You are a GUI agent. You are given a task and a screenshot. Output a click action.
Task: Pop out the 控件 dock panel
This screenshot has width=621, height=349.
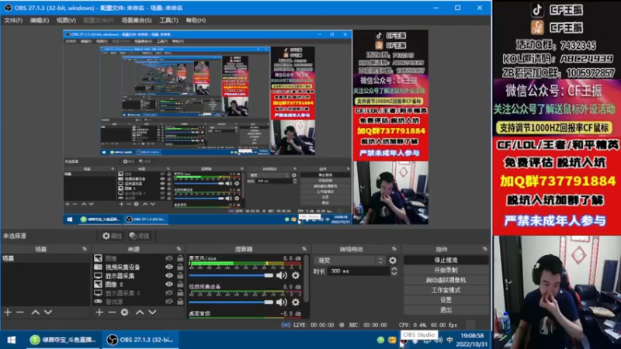(485, 249)
